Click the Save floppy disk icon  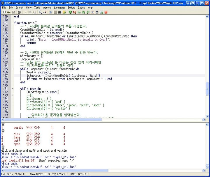point(13,12)
